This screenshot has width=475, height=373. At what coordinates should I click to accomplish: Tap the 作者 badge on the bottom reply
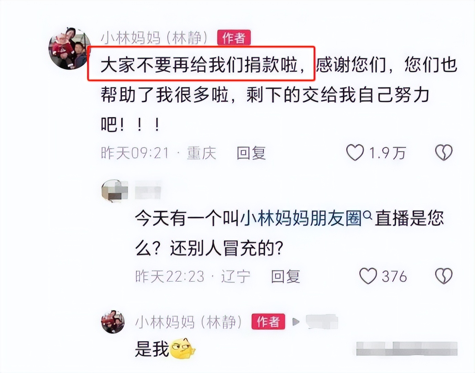(x=268, y=322)
